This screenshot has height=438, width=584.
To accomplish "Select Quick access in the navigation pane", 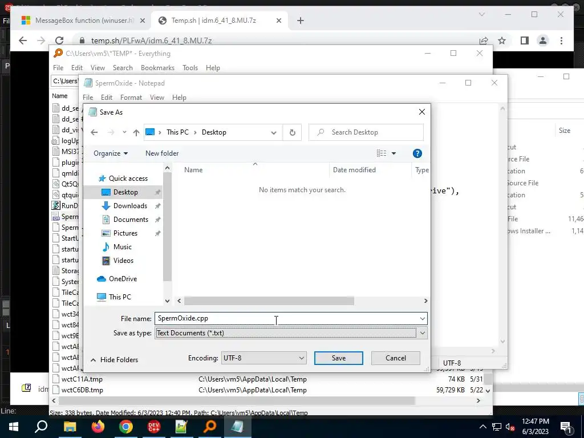I will click(x=123, y=179).
